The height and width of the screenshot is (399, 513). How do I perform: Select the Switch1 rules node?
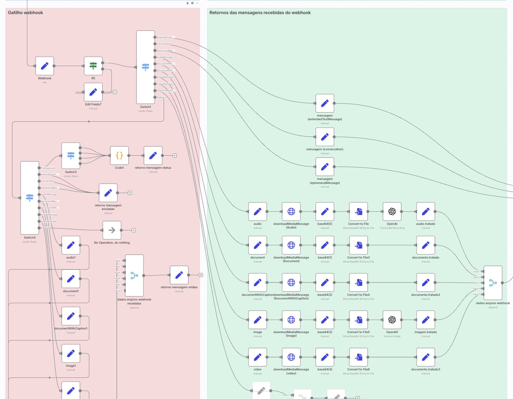(145, 67)
